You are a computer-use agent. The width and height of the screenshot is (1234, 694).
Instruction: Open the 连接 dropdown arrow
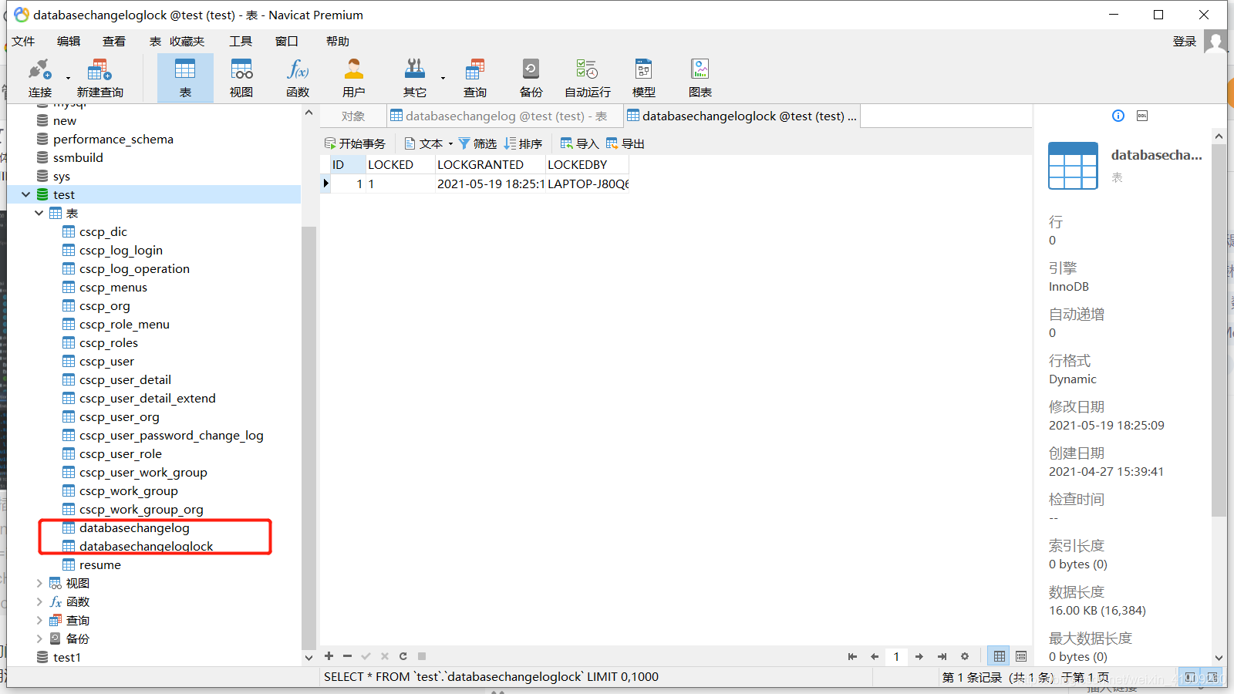coord(68,78)
